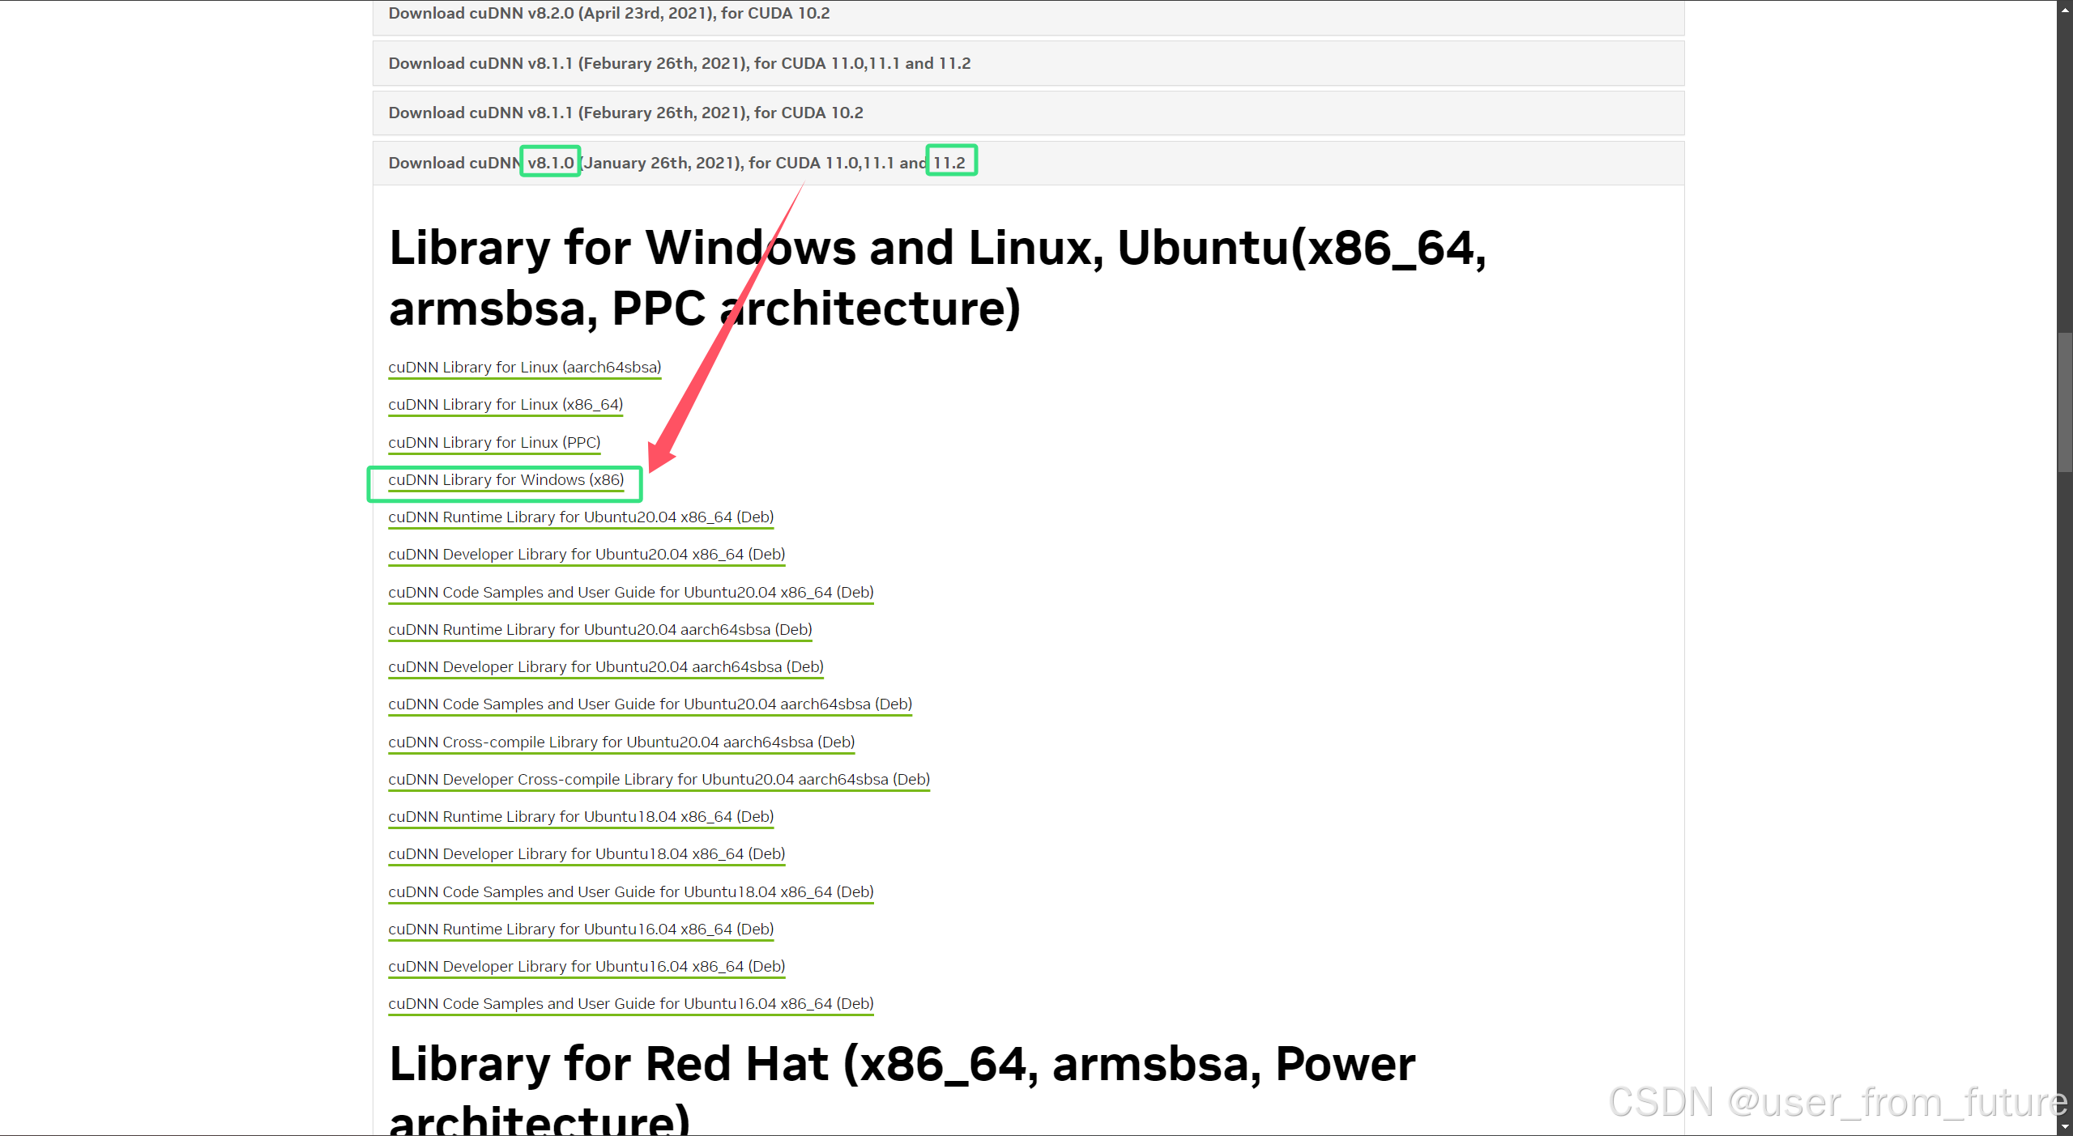Get cuDNN Developer Library for Ubuntu20.04 x86_64
The height and width of the screenshot is (1136, 2073).
pyautogui.click(x=586, y=555)
